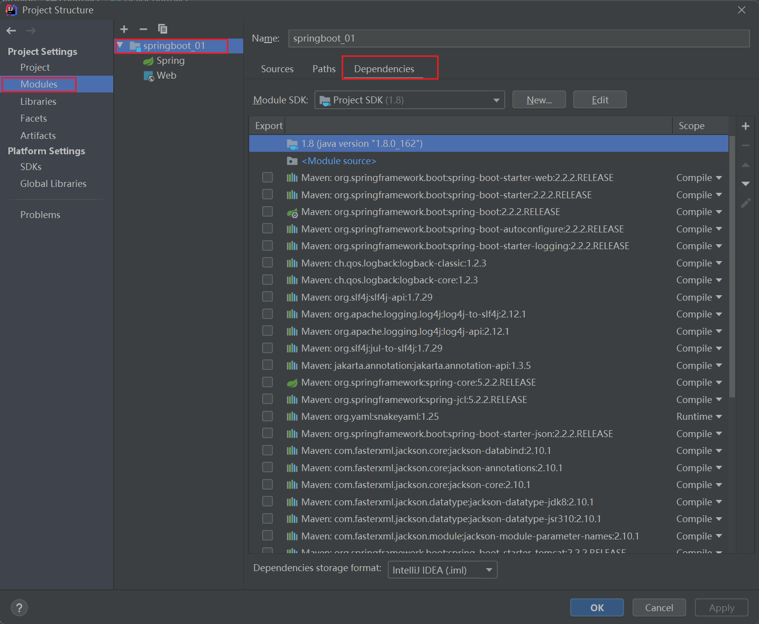759x624 pixels.
Task: Click library icon of snakeyaml:1.25
Action: point(292,417)
